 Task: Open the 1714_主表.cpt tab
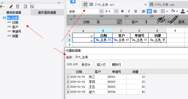(104, 5)
